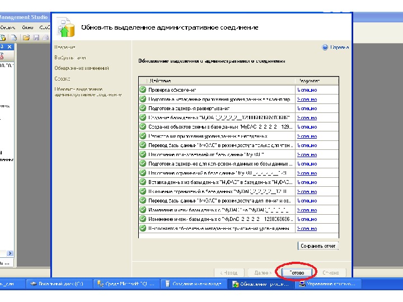The width and height of the screenshot is (403, 302).
Task: Switch to Локальный диск (C:) taskbar window
Action: pos(59,284)
